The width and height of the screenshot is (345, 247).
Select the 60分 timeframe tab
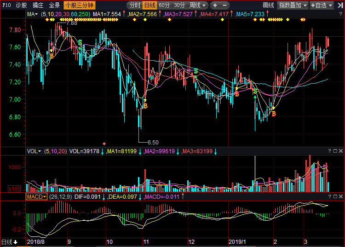(164, 5)
